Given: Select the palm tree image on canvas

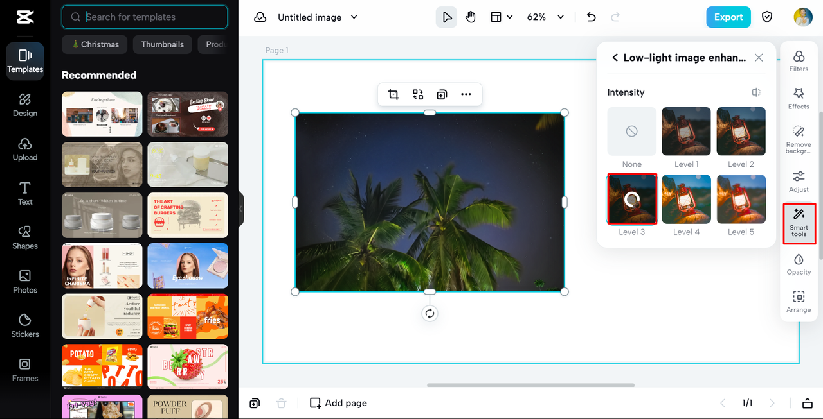Looking at the screenshot, I should point(430,202).
